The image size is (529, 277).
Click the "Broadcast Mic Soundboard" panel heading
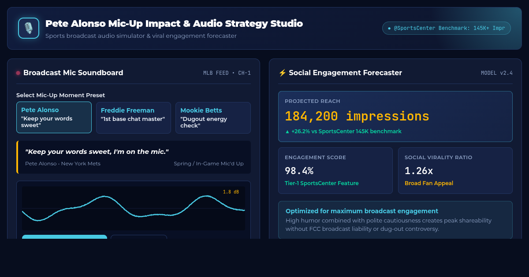tap(73, 73)
